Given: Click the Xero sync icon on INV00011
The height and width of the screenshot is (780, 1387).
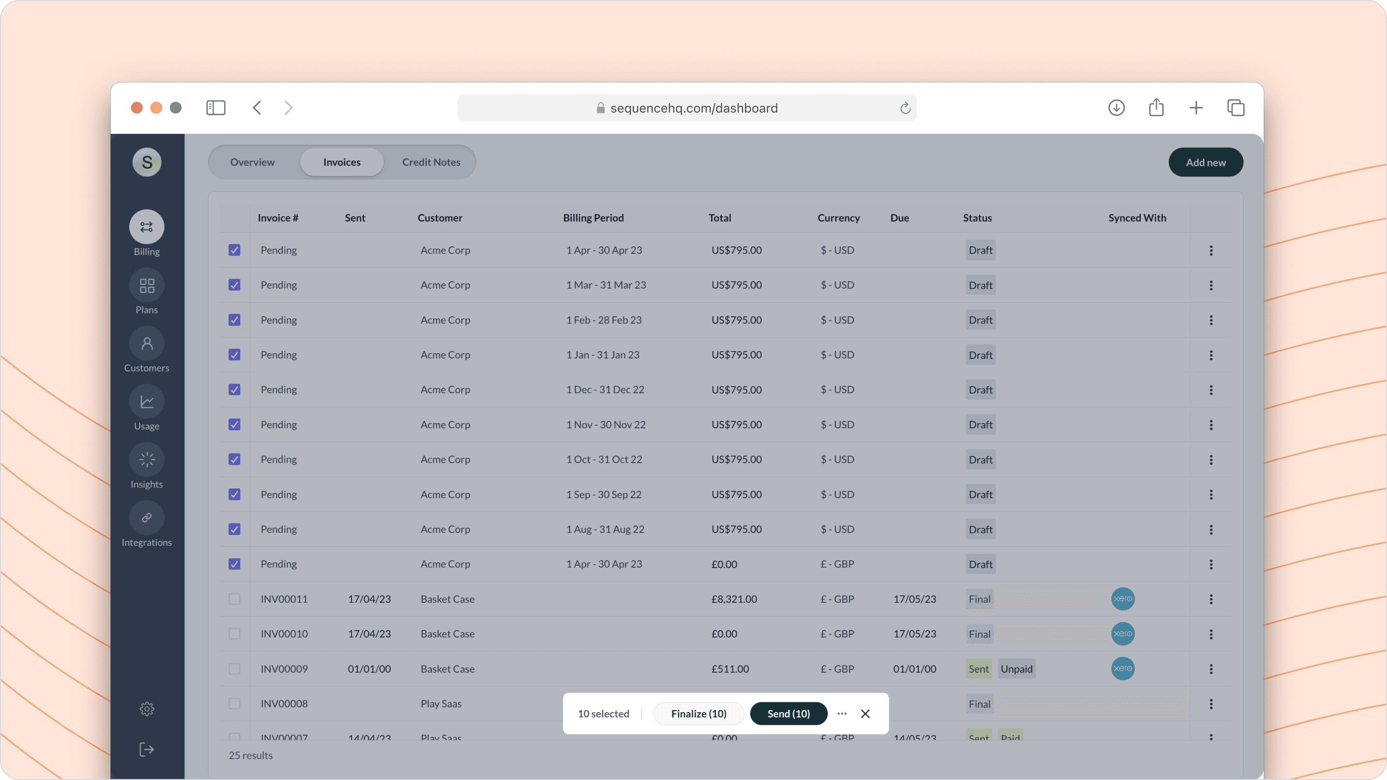Looking at the screenshot, I should (x=1123, y=599).
